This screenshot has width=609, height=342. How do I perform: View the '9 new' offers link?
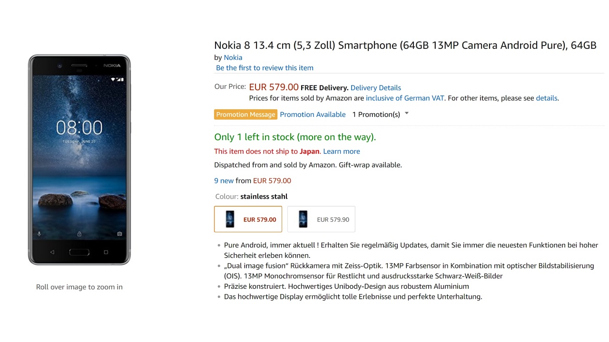(224, 180)
